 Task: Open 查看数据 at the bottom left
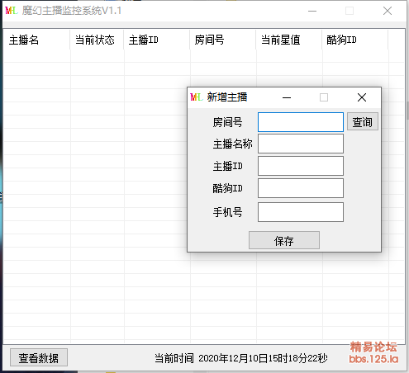[39, 357]
